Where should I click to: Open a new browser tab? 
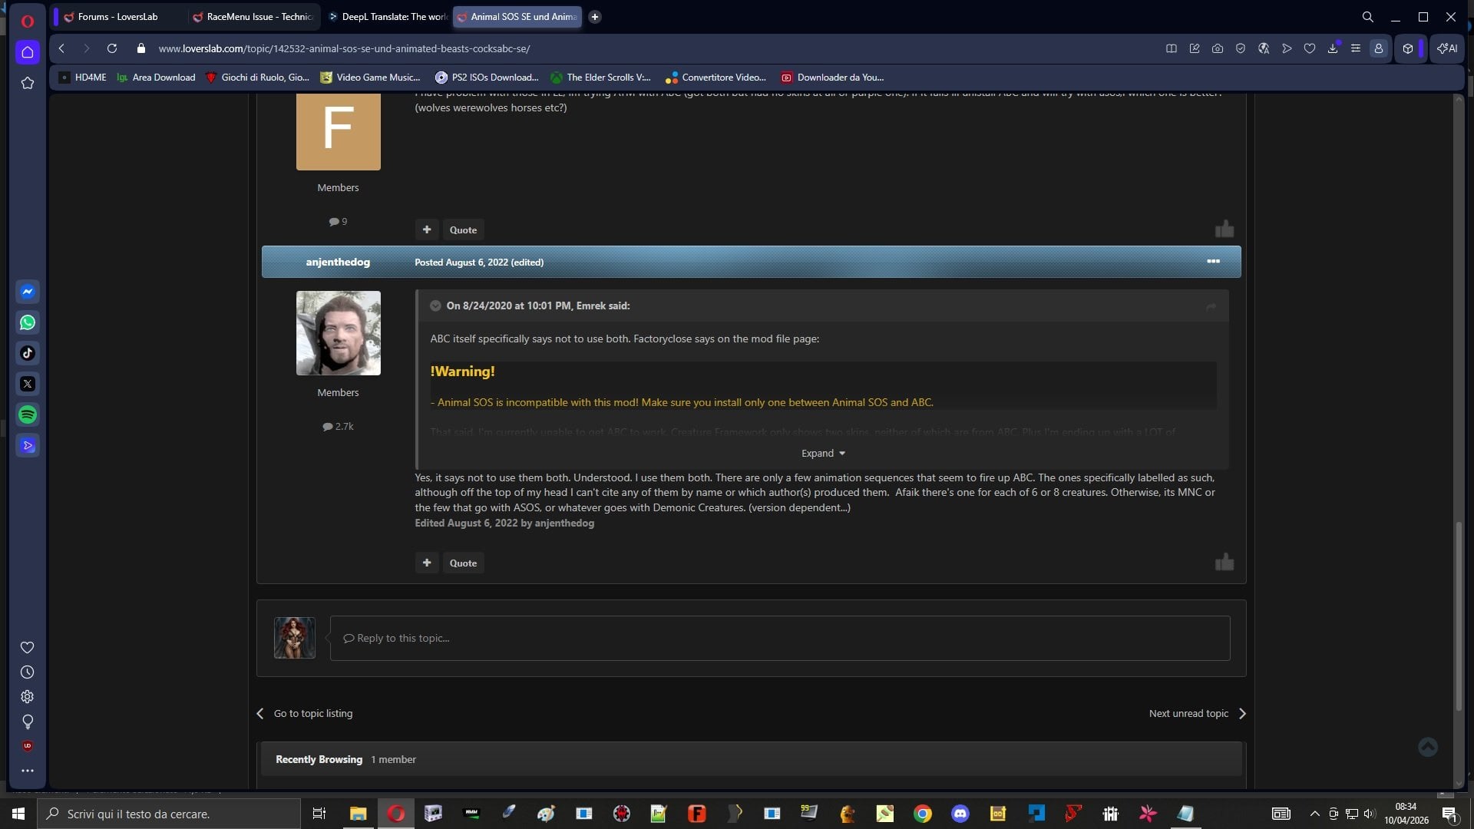(595, 17)
